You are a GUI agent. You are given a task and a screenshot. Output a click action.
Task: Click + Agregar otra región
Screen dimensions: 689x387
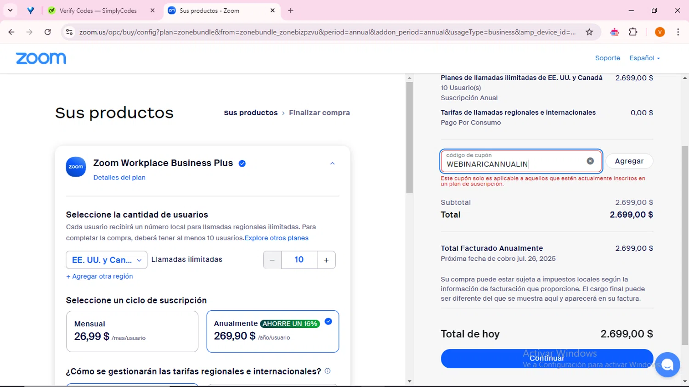point(100,276)
